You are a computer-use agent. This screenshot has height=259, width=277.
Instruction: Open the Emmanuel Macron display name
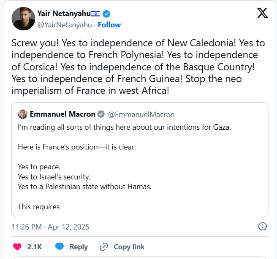tap(62, 114)
